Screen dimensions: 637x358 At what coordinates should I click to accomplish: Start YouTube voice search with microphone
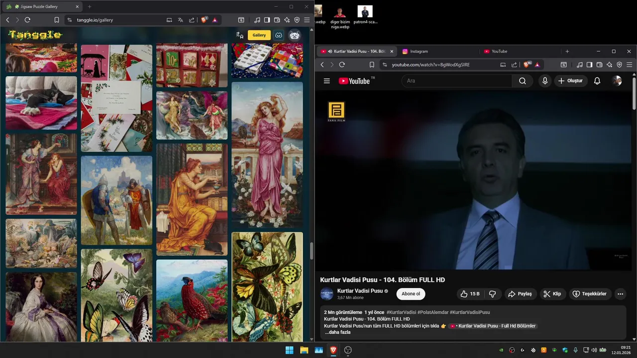(545, 81)
